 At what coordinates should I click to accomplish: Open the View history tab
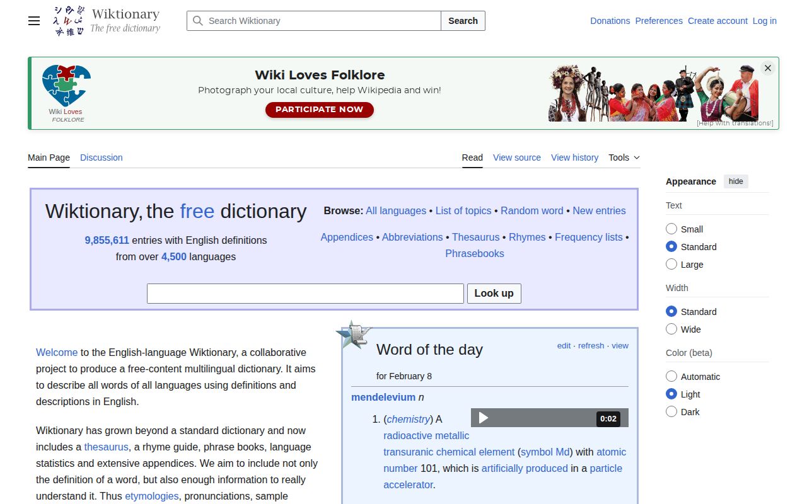574,157
